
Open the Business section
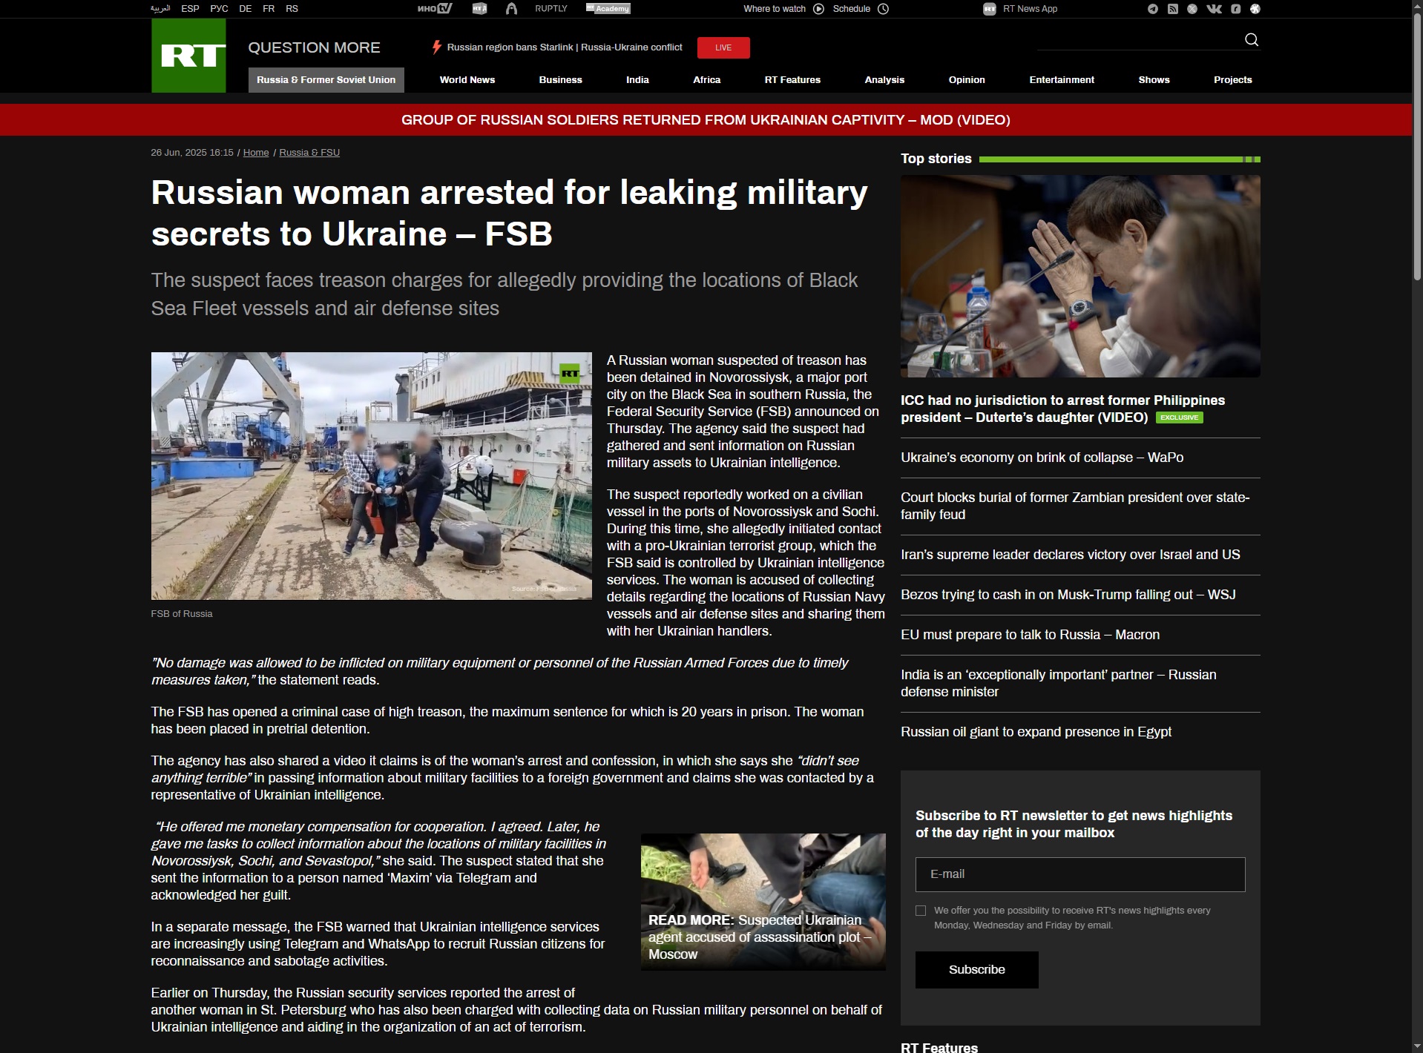[x=561, y=80]
